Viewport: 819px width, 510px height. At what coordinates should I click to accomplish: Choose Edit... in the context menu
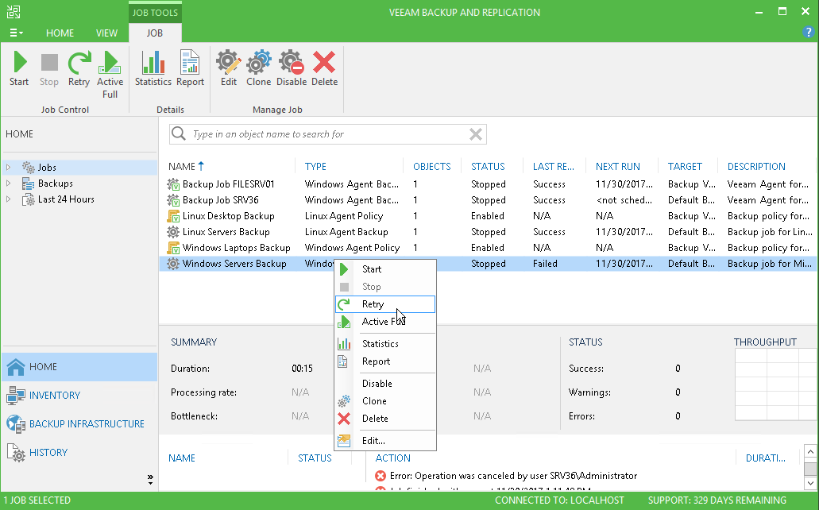point(385,441)
